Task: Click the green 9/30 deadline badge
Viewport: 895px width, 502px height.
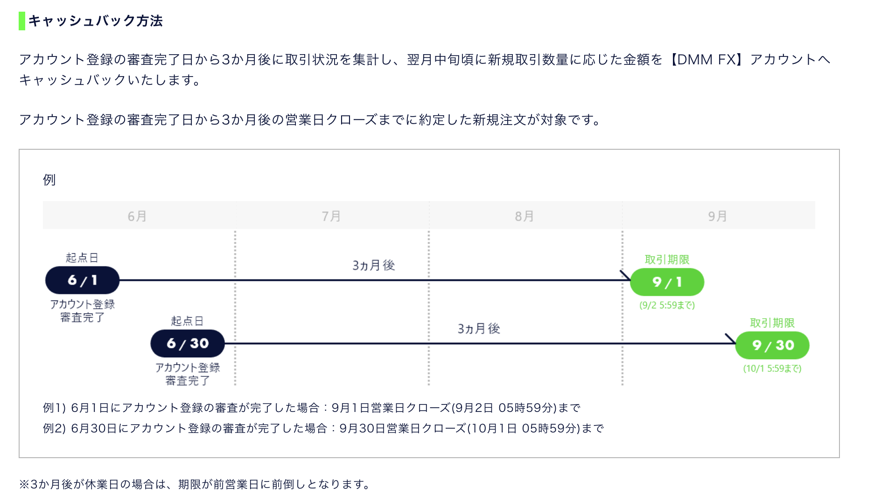Action: point(772,345)
